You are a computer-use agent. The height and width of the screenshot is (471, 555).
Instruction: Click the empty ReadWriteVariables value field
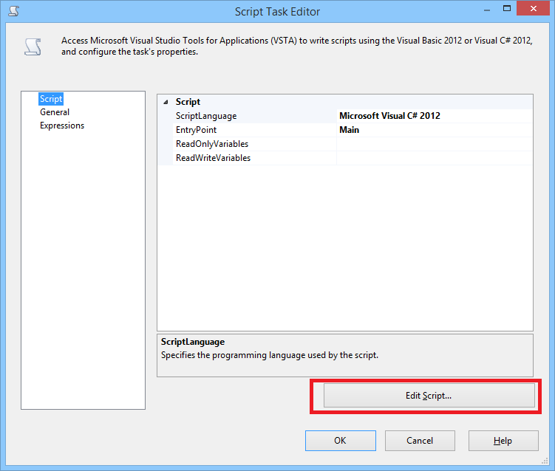[435, 158]
